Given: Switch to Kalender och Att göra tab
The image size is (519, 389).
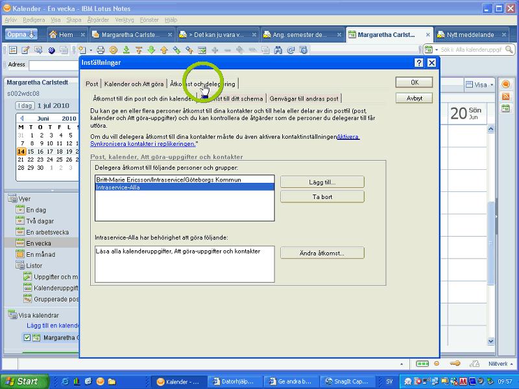Looking at the screenshot, I should (134, 84).
